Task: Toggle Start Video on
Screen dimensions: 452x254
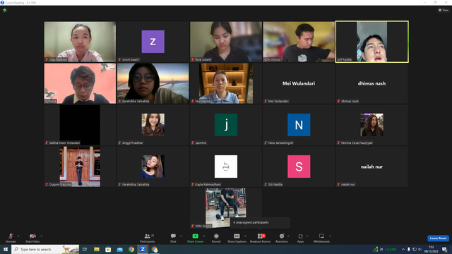Action: [x=32, y=238]
